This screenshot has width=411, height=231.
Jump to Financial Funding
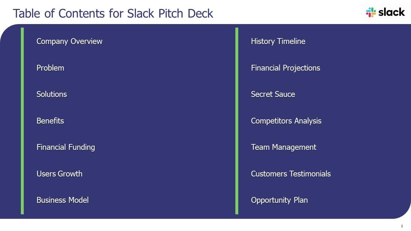click(66, 147)
